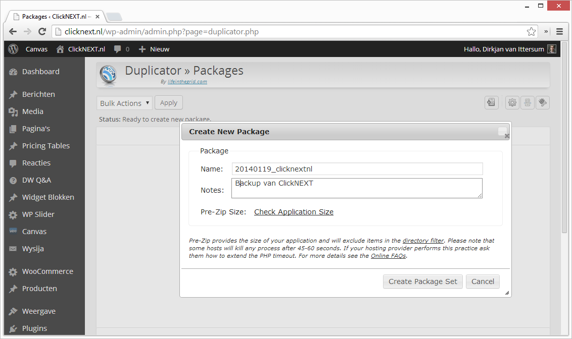Click the Wysija envelope icon
The image size is (572, 339).
(13, 249)
